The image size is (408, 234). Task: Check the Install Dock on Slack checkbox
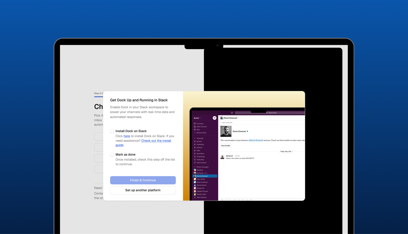pos(112,131)
